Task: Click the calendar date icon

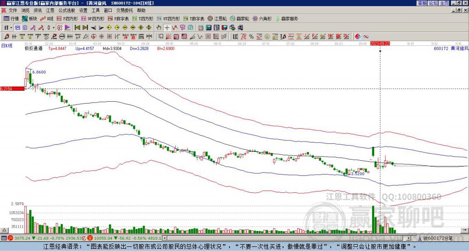Action: tap(201, 27)
